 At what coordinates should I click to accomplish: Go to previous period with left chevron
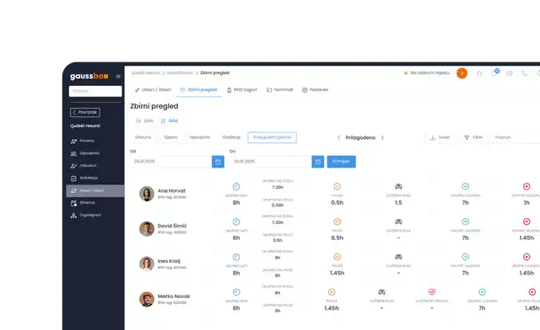click(x=339, y=137)
